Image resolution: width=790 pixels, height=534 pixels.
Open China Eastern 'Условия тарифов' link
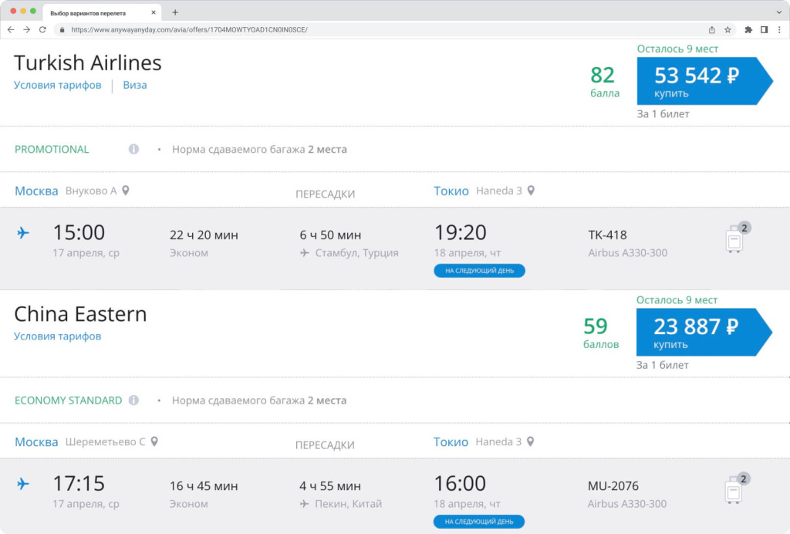coord(57,336)
